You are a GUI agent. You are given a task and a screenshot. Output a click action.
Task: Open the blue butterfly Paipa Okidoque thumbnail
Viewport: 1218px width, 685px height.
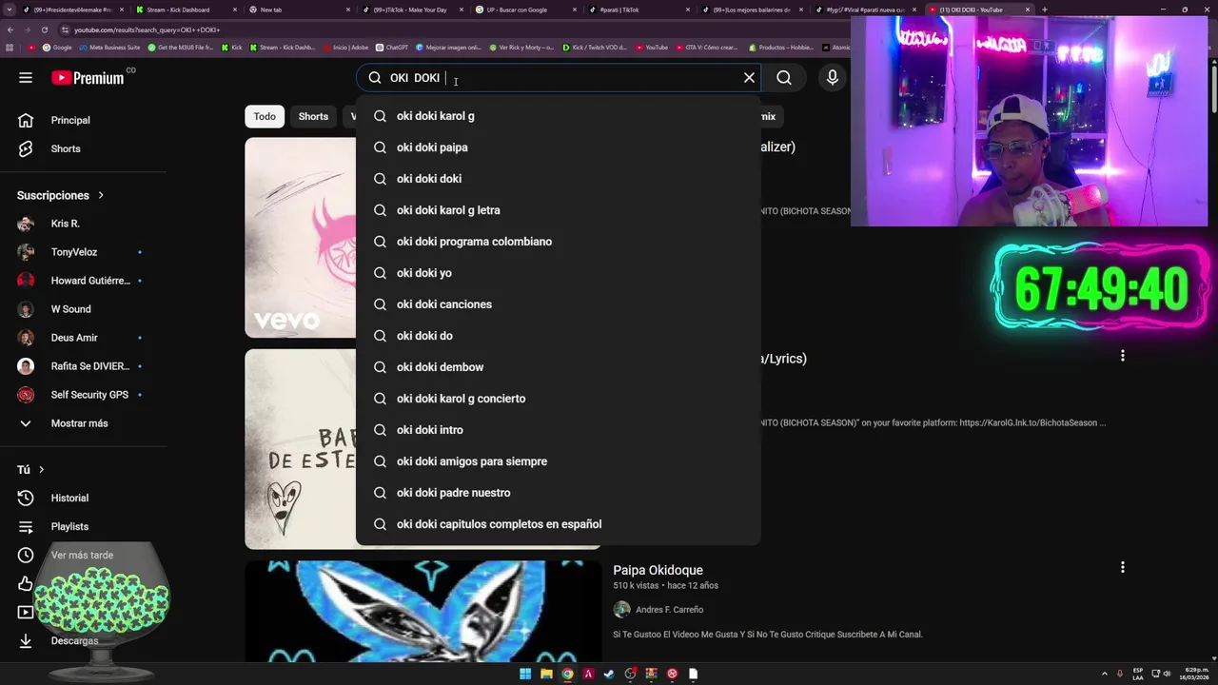pyautogui.click(x=422, y=611)
